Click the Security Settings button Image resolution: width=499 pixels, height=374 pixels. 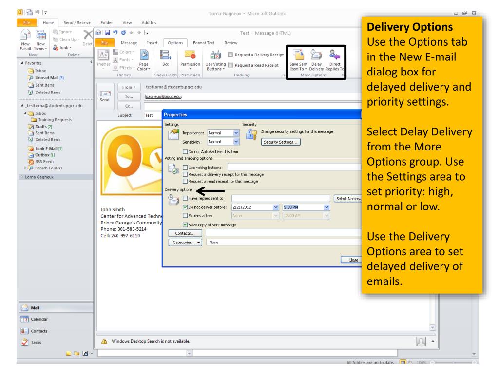tap(281, 142)
